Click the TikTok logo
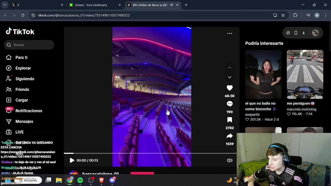 point(20,32)
